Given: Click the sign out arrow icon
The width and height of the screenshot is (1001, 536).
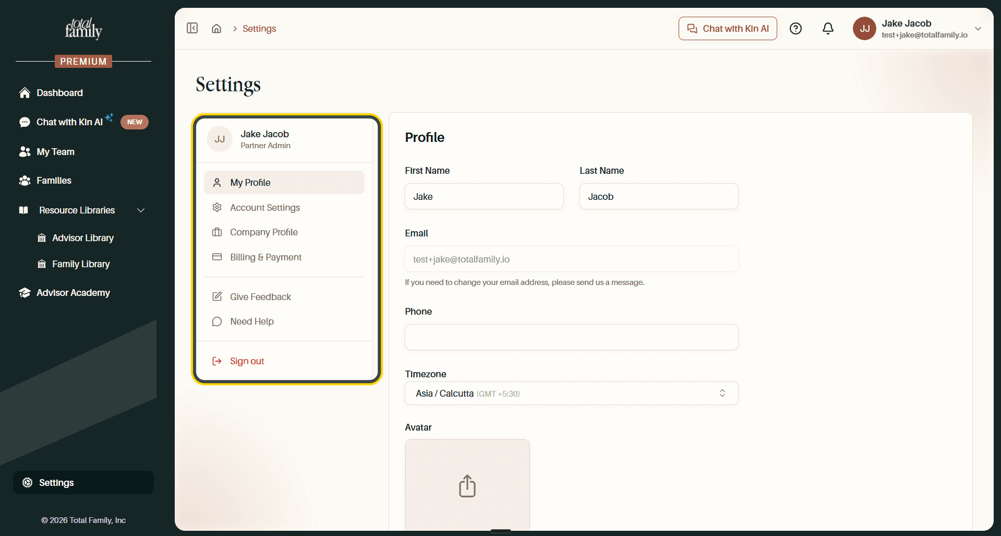Looking at the screenshot, I should point(217,361).
